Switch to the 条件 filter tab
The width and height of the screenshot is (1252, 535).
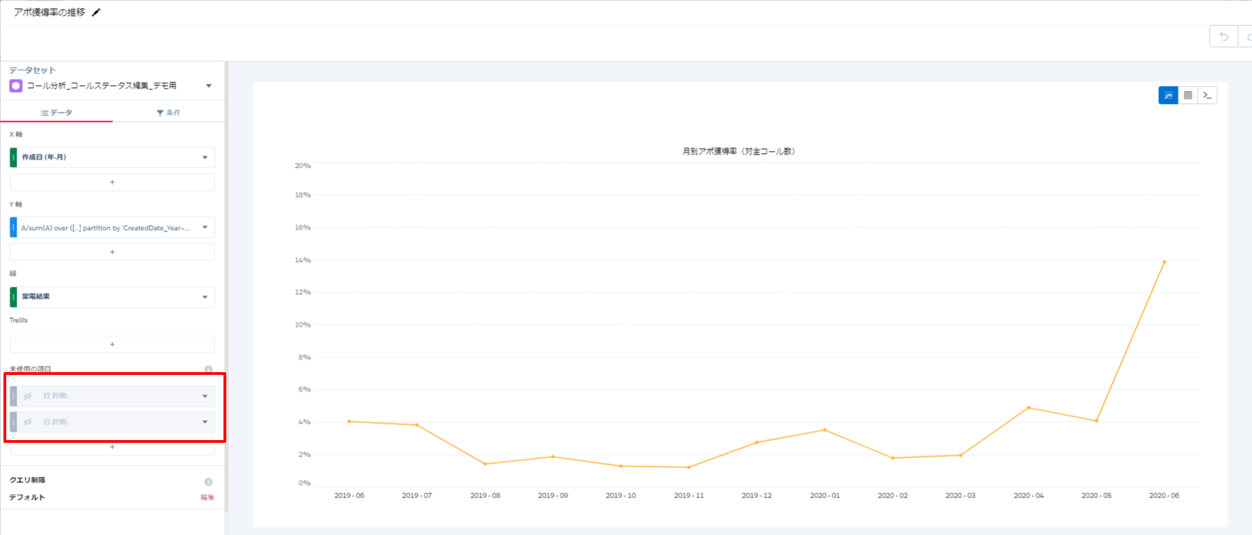[169, 112]
